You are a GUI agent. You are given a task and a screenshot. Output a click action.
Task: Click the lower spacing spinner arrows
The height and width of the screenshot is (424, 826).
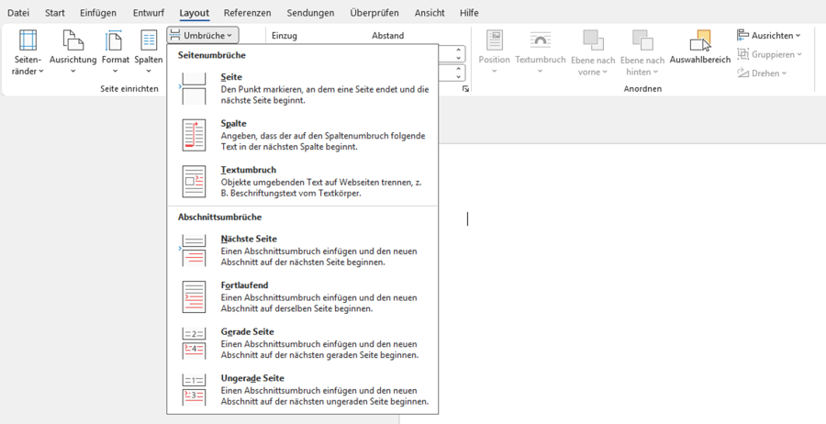coord(458,73)
